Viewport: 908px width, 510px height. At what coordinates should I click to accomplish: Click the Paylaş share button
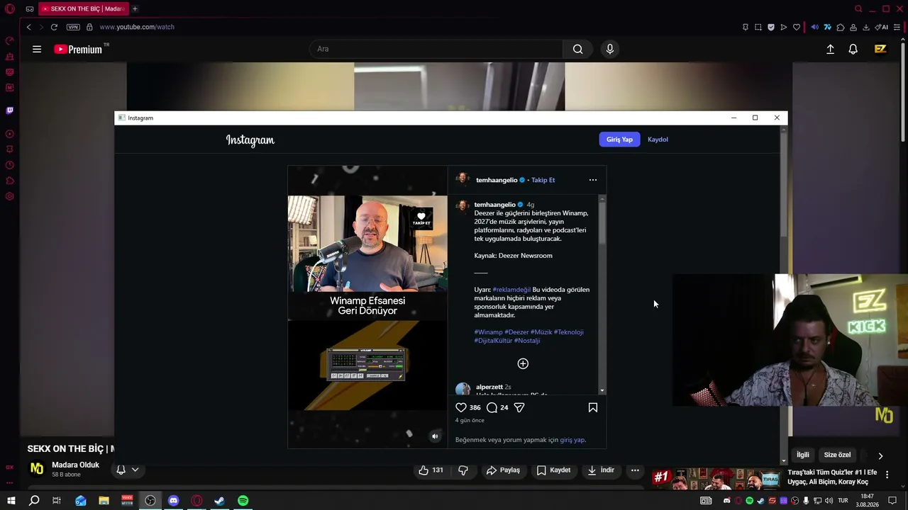point(503,470)
